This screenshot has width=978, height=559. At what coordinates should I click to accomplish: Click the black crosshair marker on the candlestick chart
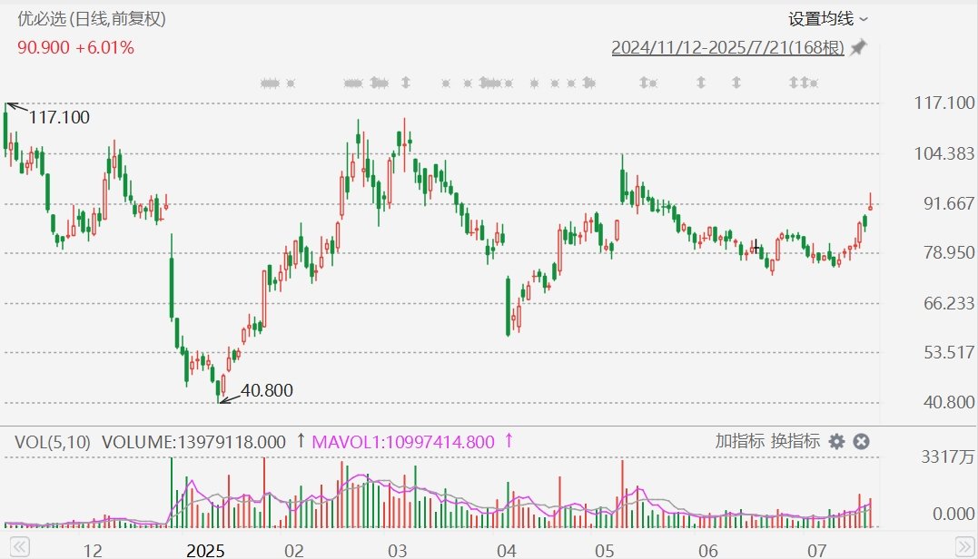756,247
